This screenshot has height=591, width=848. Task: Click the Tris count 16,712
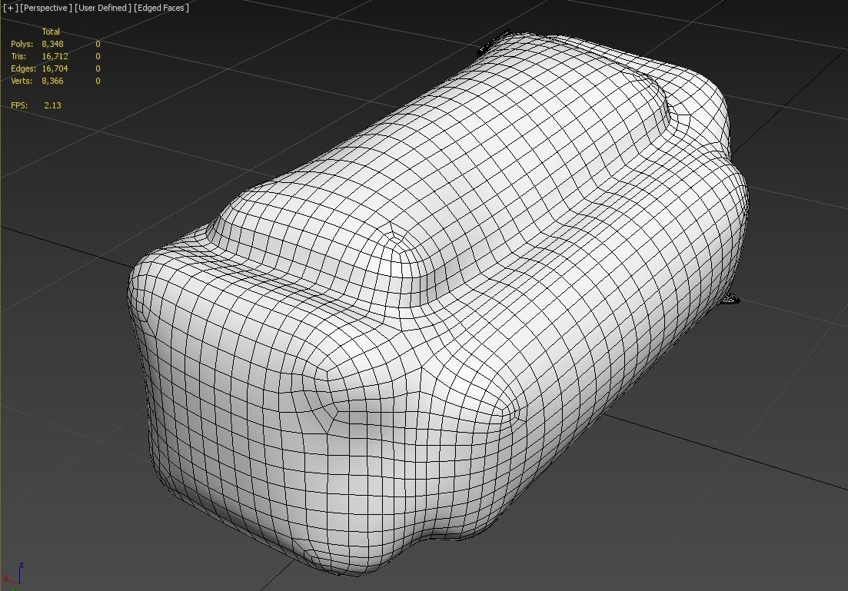55,56
